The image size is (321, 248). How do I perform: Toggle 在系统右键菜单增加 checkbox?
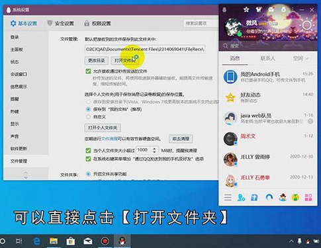tap(88, 159)
